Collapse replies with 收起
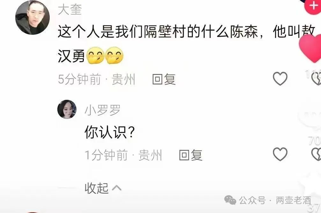This screenshot has width=321, height=213. (96, 188)
